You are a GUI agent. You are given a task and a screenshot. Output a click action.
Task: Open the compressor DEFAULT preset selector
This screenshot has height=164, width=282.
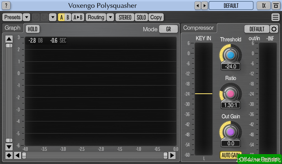(x=257, y=29)
